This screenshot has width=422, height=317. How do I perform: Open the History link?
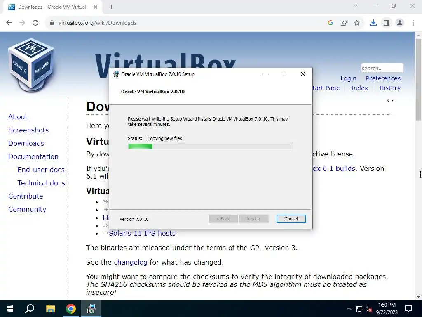tap(390, 88)
